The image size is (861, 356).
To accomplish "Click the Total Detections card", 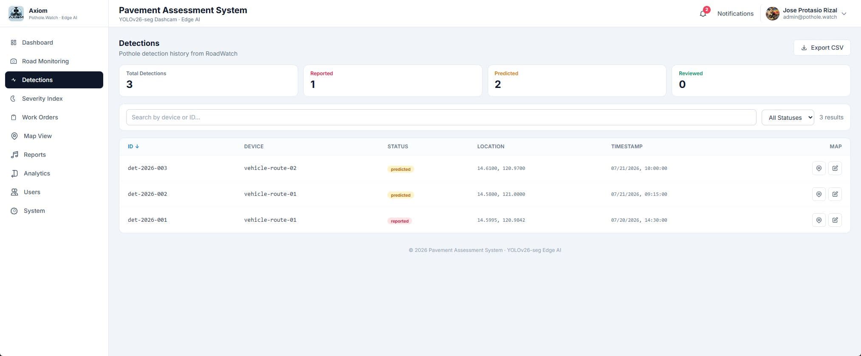I will coord(209,81).
